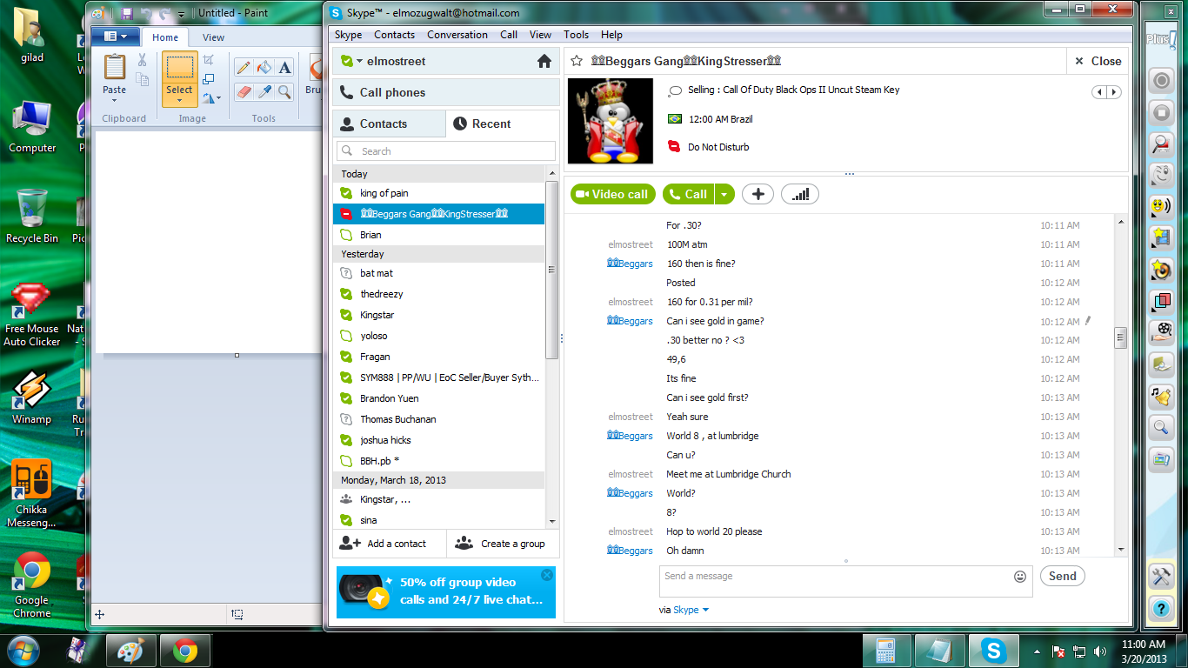Viewport: 1188px width, 668px height.
Task: Open Calculator from the taskbar
Action: pyautogui.click(x=886, y=651)
